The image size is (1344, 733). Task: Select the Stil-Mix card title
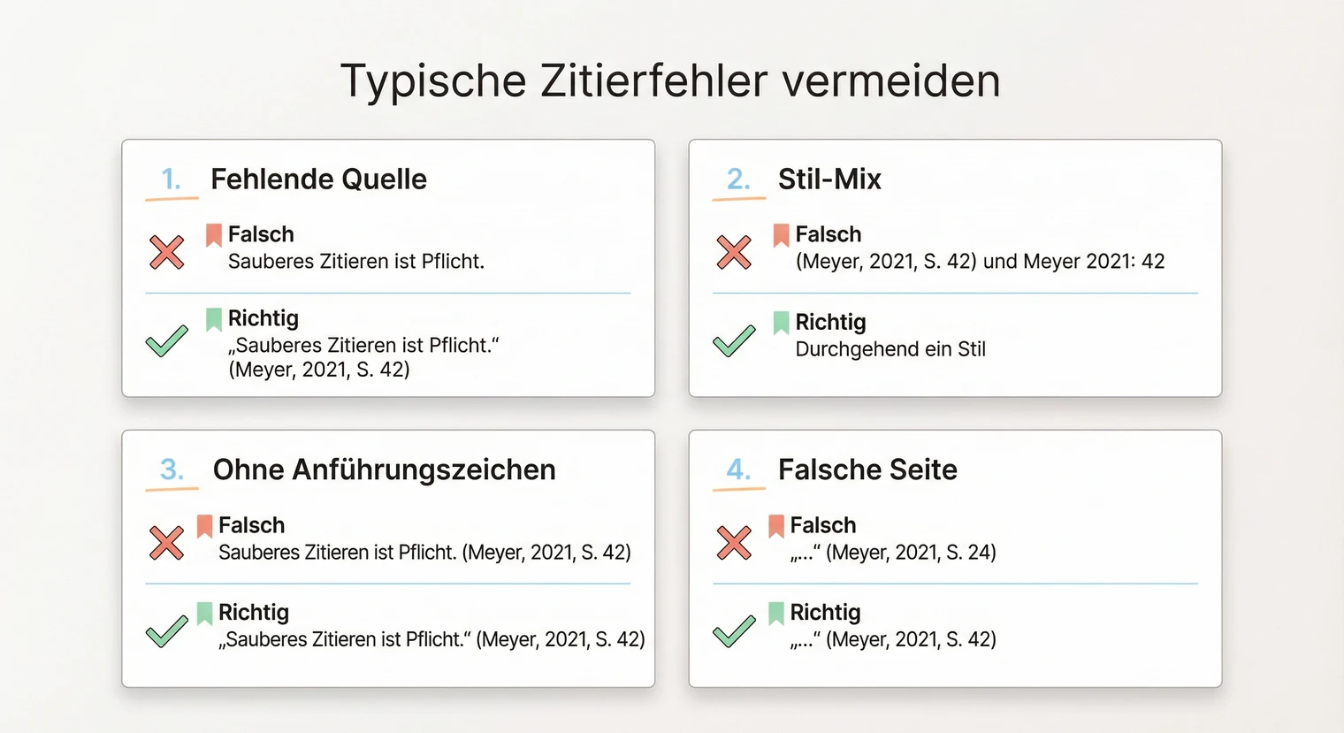point(829,179)
